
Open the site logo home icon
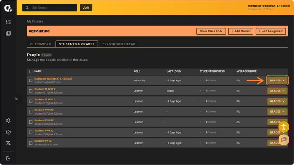pos(9,8)
